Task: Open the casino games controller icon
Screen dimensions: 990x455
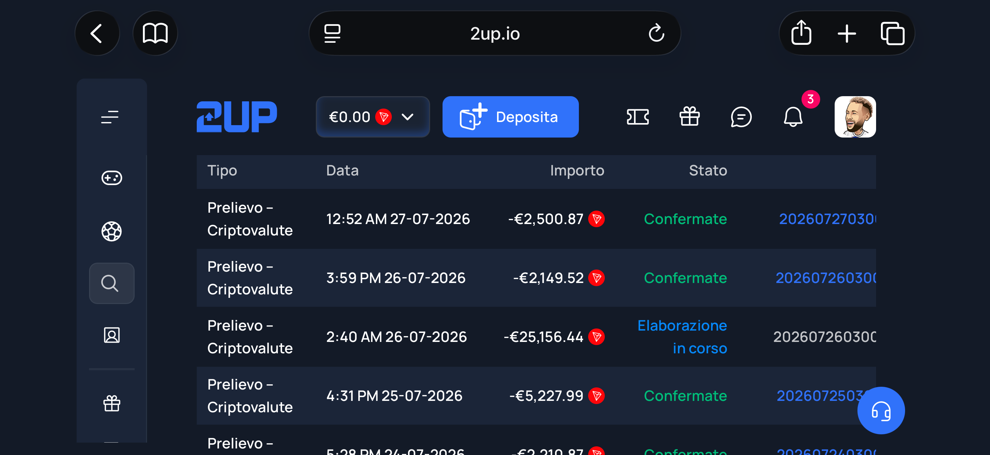Action: [111, 178]
